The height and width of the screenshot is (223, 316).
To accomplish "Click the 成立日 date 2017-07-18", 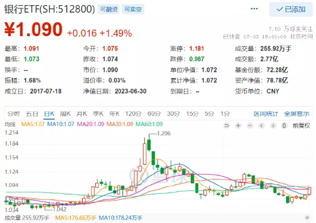I will point(46,91).
